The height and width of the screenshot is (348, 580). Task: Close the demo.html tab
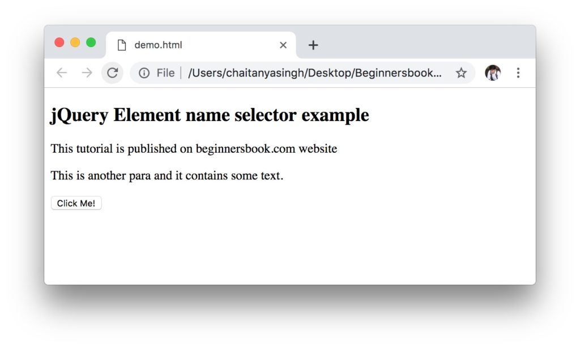coord(283,45)
